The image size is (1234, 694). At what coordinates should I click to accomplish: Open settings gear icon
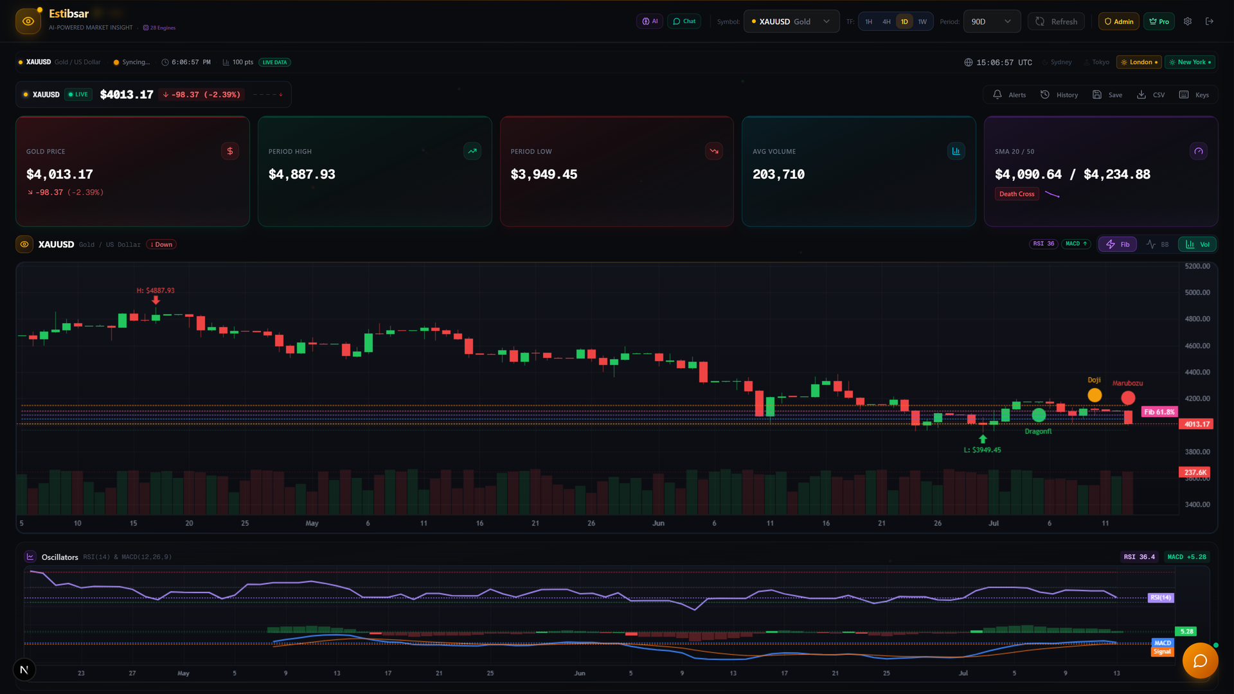[x=1188, y=21]
